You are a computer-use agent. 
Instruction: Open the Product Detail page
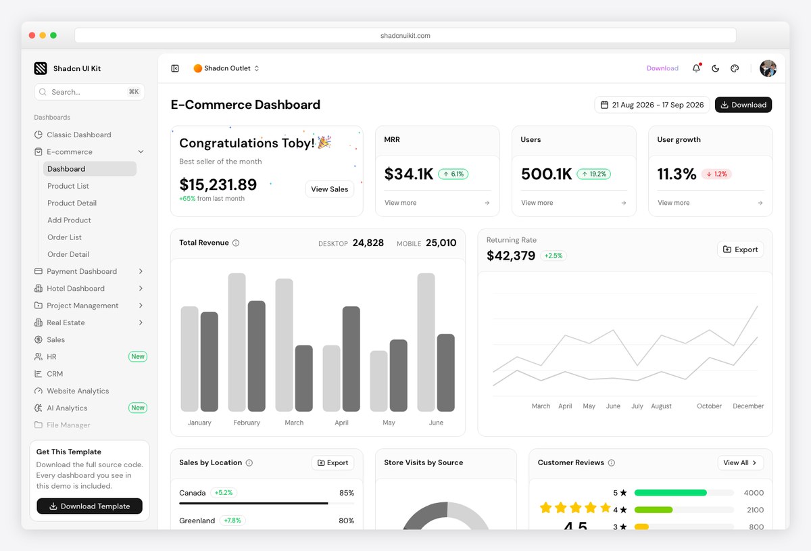coord(72,203)
